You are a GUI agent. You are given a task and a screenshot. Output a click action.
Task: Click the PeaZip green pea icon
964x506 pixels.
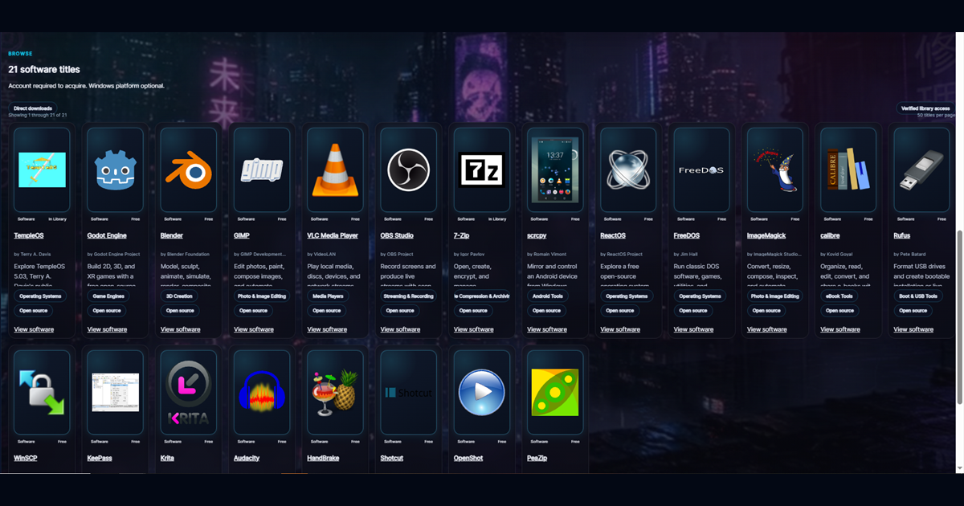555,392
